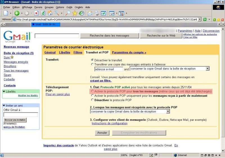Click the Nouveau message link
The image size is (225, 158).
pos(16,47)
